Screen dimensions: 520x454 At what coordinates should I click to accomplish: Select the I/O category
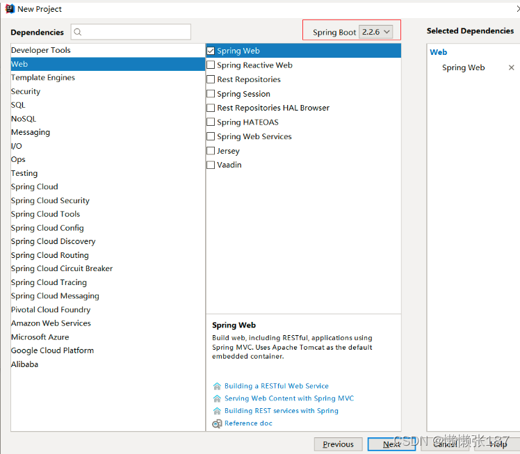pos(108,146)
